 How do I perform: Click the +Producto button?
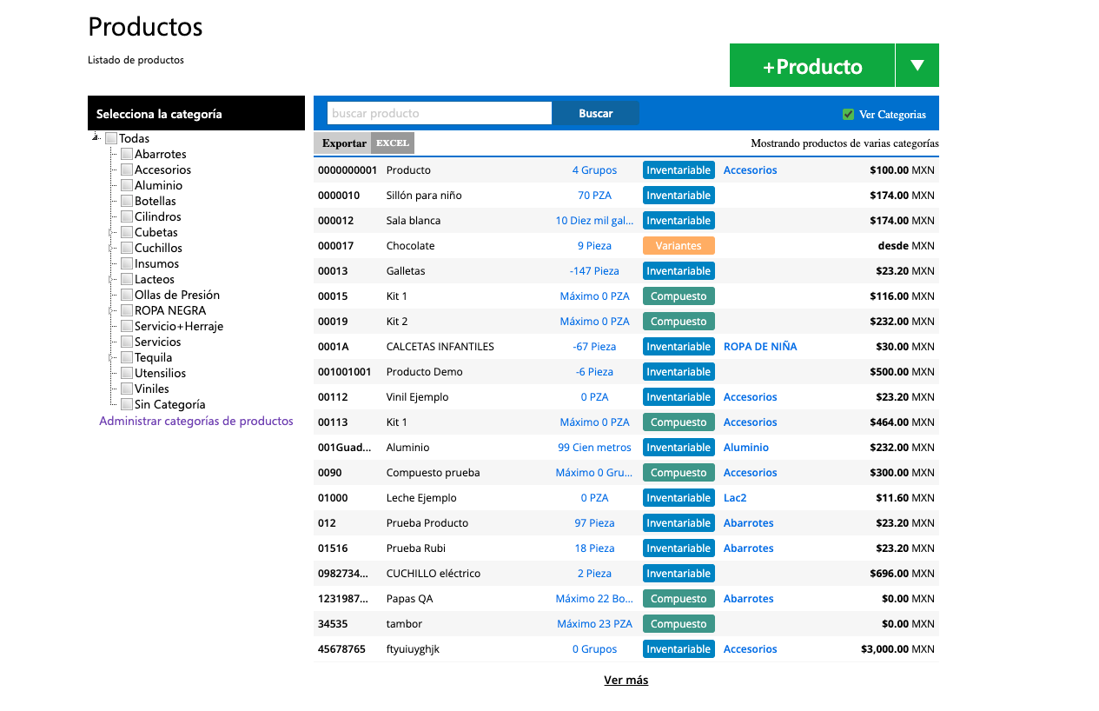click(812, 65)
